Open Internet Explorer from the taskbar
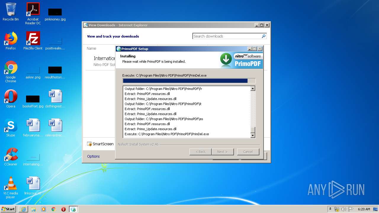Image resolution: width=379 pixels, height=213 pixels. pyautogui.click(x=23, y=209)
